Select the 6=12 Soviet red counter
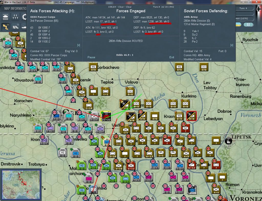 [x=191, y=165]
